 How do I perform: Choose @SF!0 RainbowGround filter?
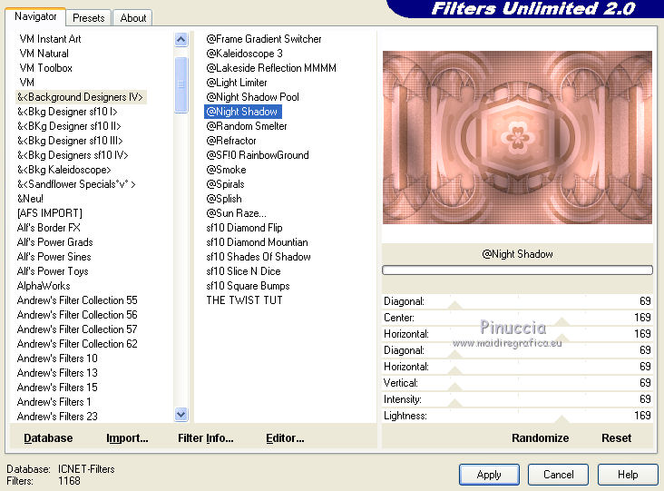point(258,155)
